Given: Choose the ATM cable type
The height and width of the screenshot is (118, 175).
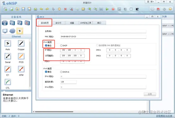Looking at the screenshot, I should click(21, 69).
